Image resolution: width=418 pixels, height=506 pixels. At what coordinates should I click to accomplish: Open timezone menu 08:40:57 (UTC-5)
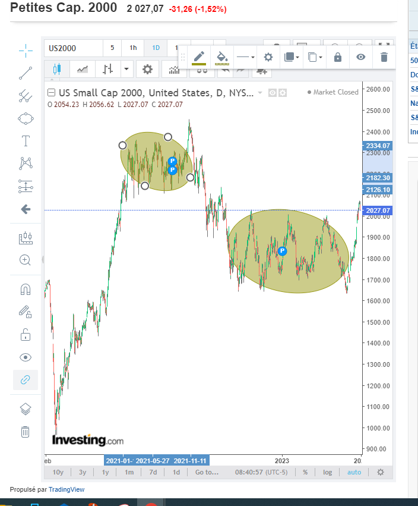[261, 472]
